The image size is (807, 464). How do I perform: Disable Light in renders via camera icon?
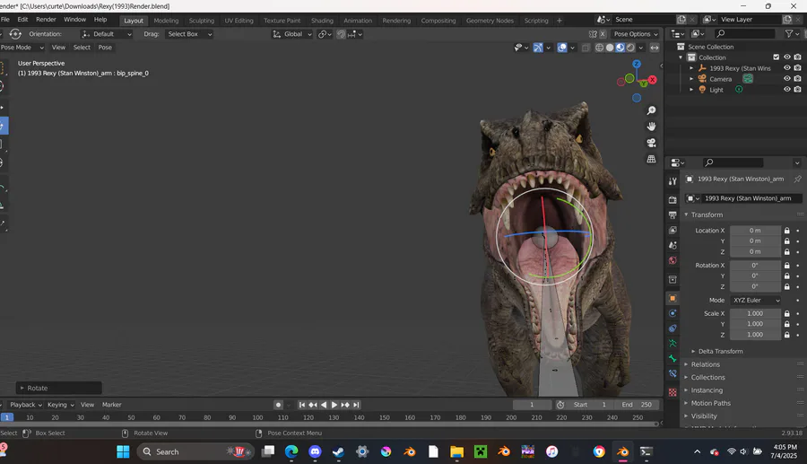[797, 89]
